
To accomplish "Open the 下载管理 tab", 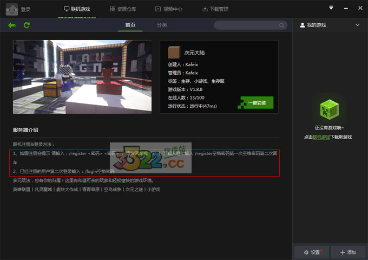I will [x=215, y=9].
